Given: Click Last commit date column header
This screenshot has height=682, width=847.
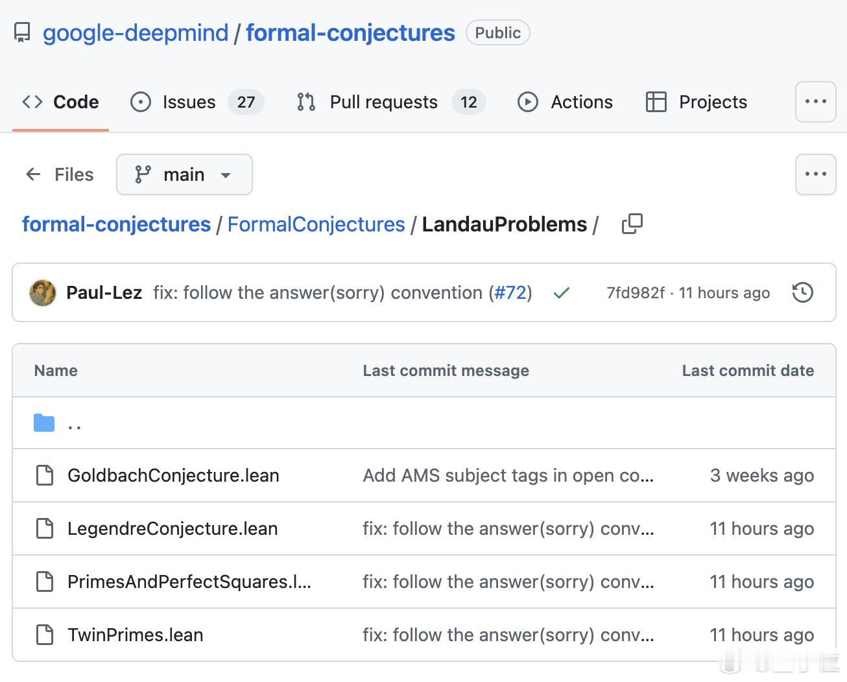Looking at the screenshot, I should tap(748, 370).
